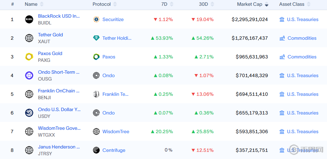
Task: Open the Tether Gold asset link
Action: (x=50, y=35)
